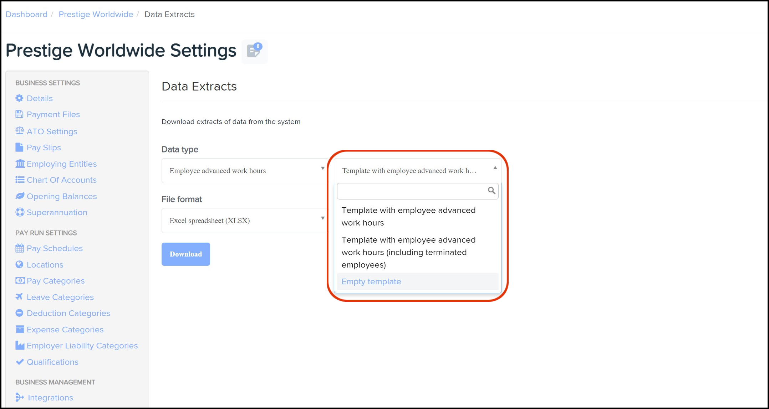Click the gear icon next to Details
The height and width of the screenshot is (409, 769).
click(x=19, y=98)
